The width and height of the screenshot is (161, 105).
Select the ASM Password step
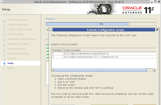15,34
